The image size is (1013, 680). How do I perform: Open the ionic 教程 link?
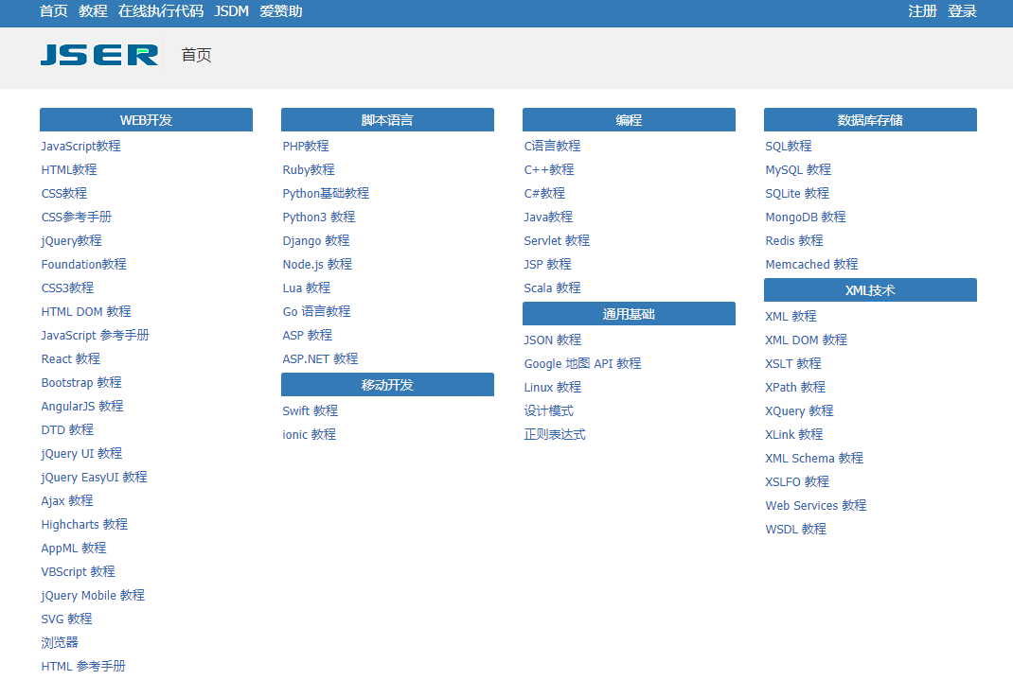click(310, 434)
